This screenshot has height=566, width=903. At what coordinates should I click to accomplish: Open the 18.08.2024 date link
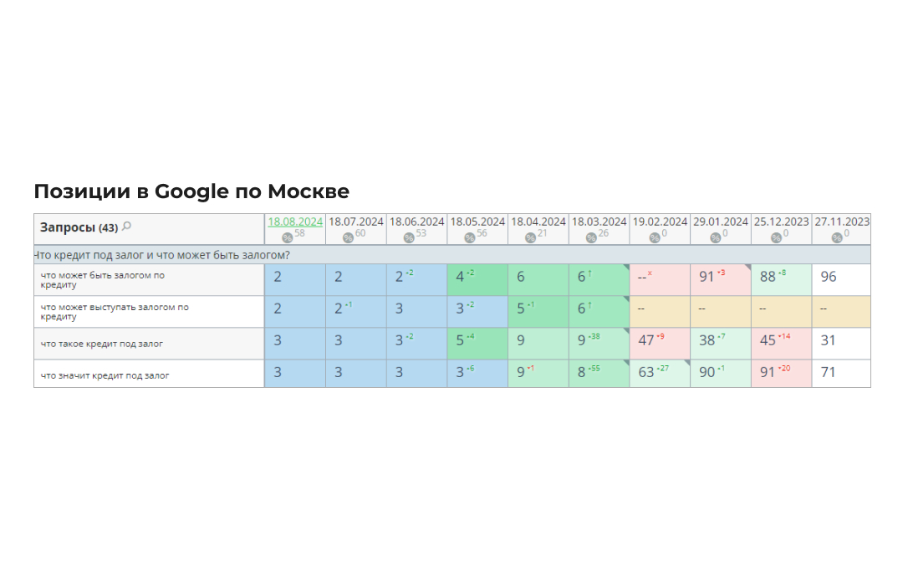pyautogui.click(x=295, y=222)
